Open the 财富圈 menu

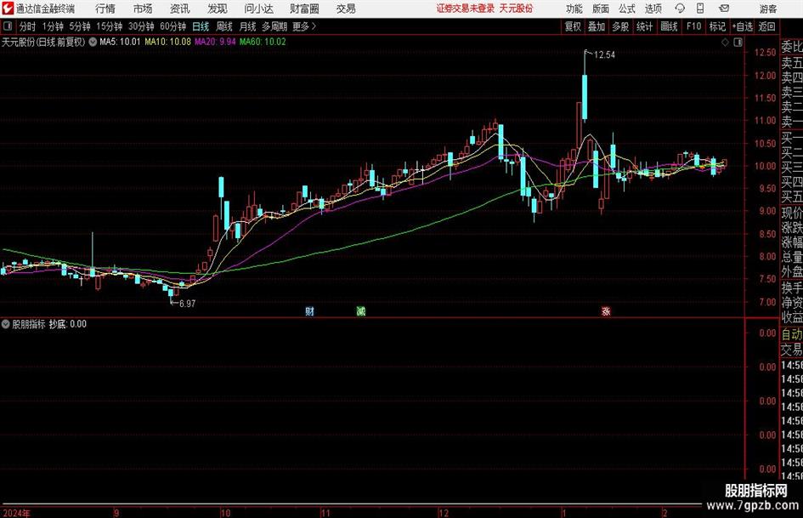click(x=304, y=9)
